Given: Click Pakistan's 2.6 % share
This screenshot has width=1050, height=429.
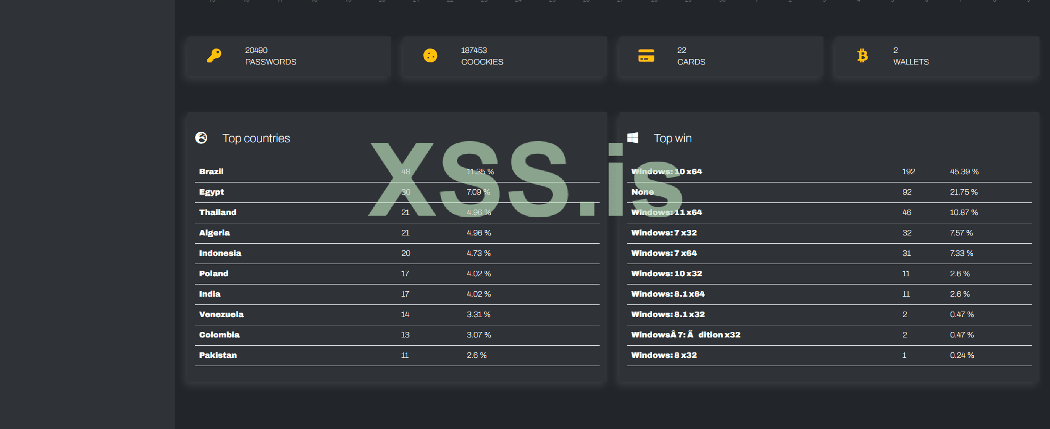Looking at the screenshot, I should click(477, 355).
